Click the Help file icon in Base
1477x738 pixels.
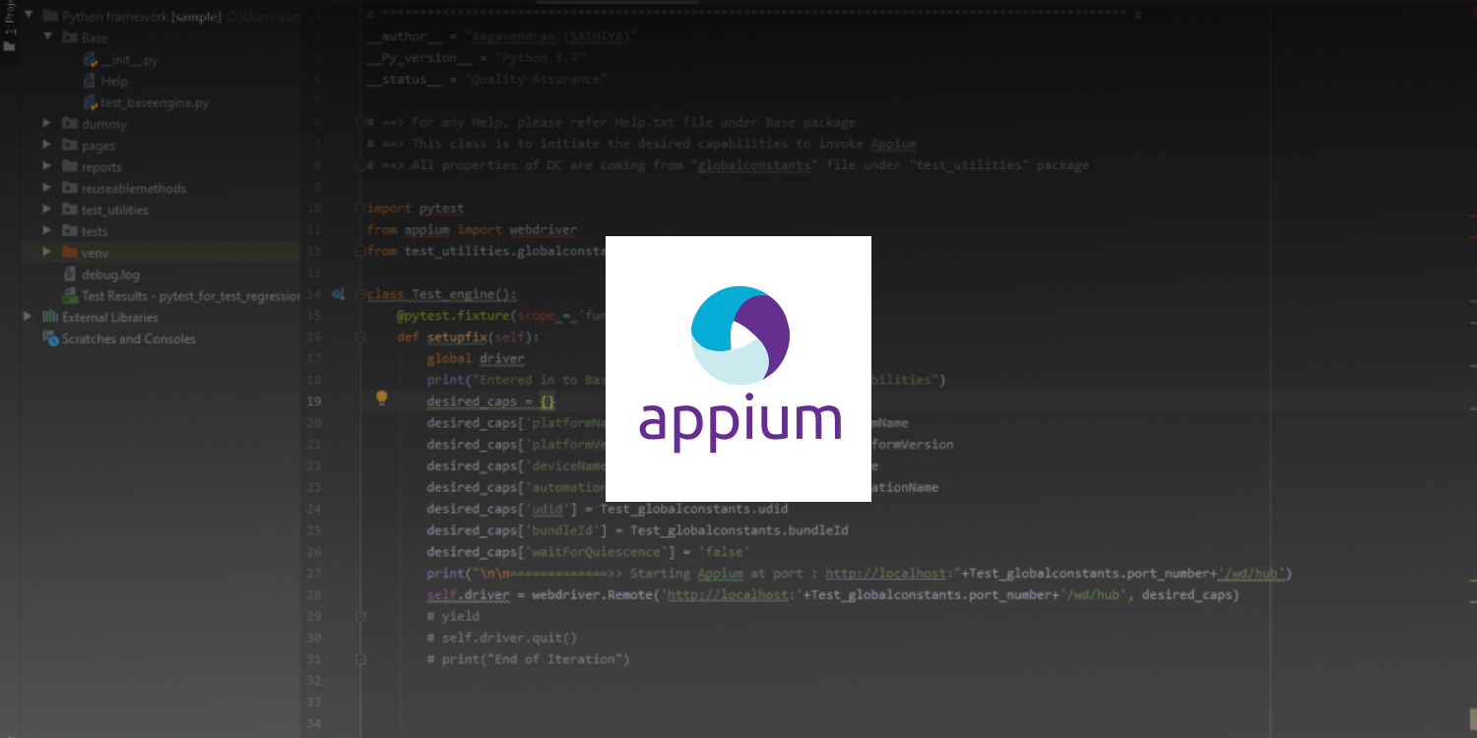(91, 81)
